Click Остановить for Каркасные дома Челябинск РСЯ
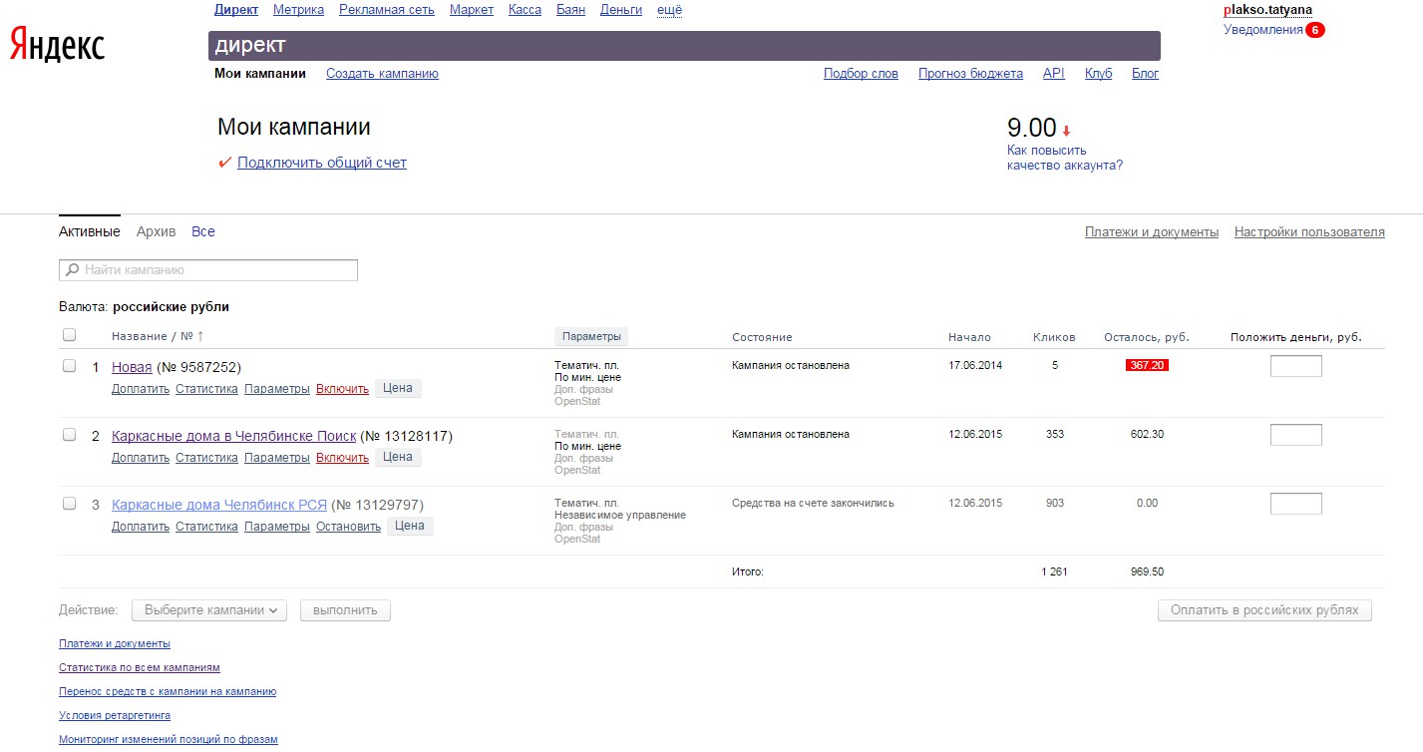Screen dimensions: 1423x752 click(x=349, y=527)
